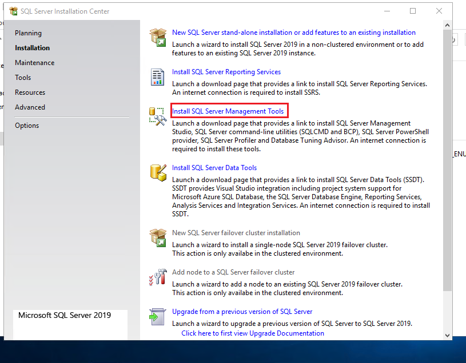Viewport: 466px width, 363px height.
Task: Click here to first view Upgrade Documentation
Action: tap(253, 333)
